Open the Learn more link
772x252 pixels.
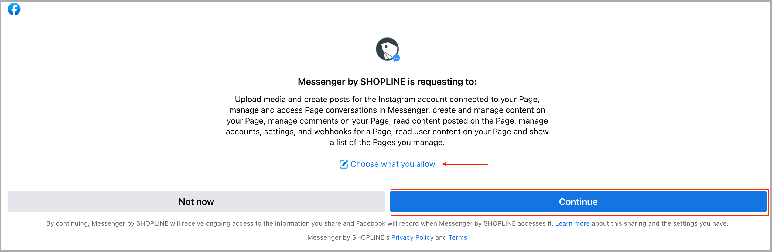572,223
